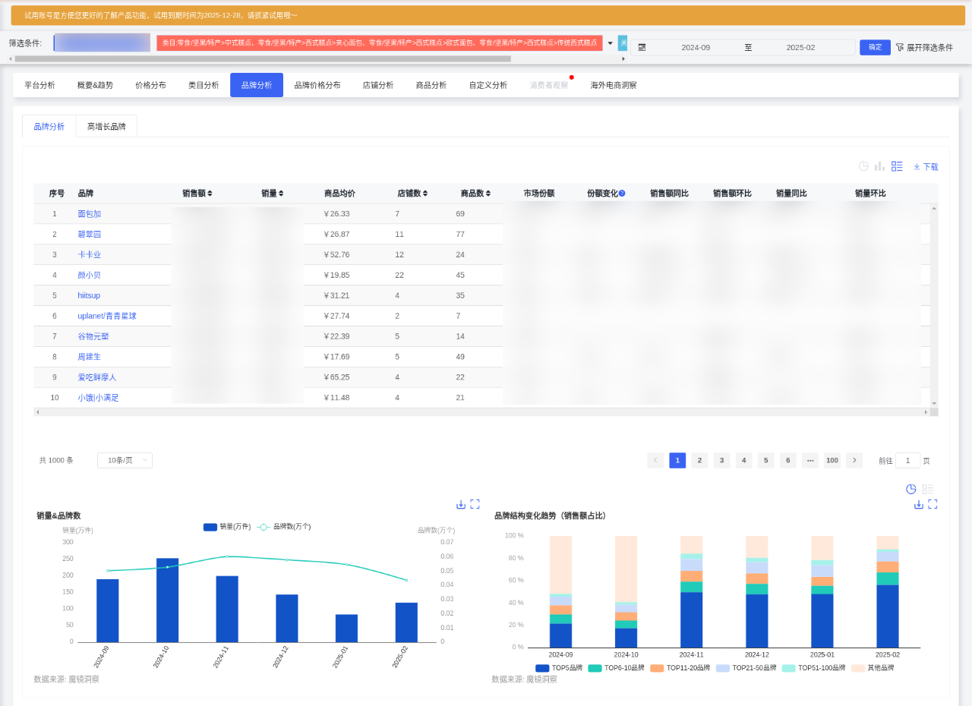
Task: Open brand link 面包加
Action: click(x=89, y=214)
